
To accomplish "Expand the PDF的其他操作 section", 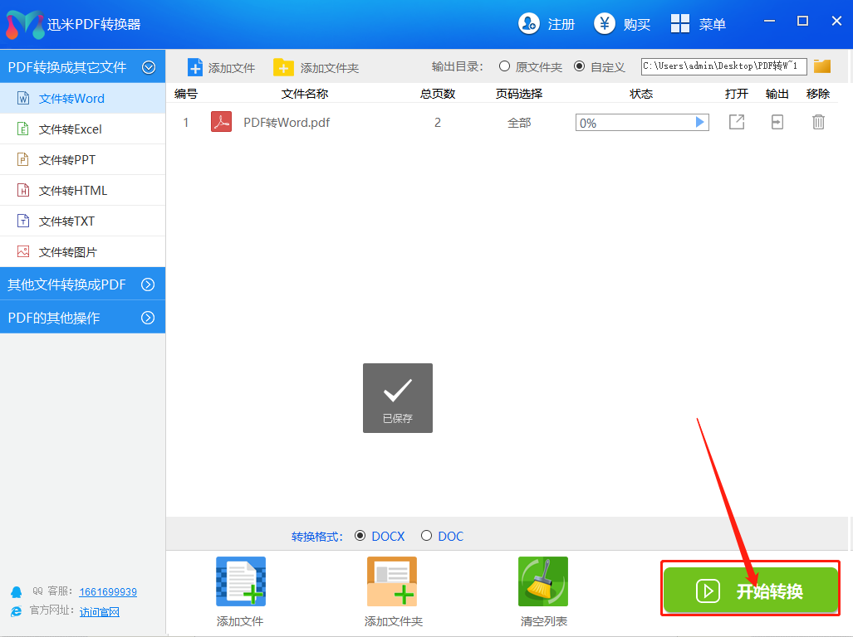I will 148,318.
